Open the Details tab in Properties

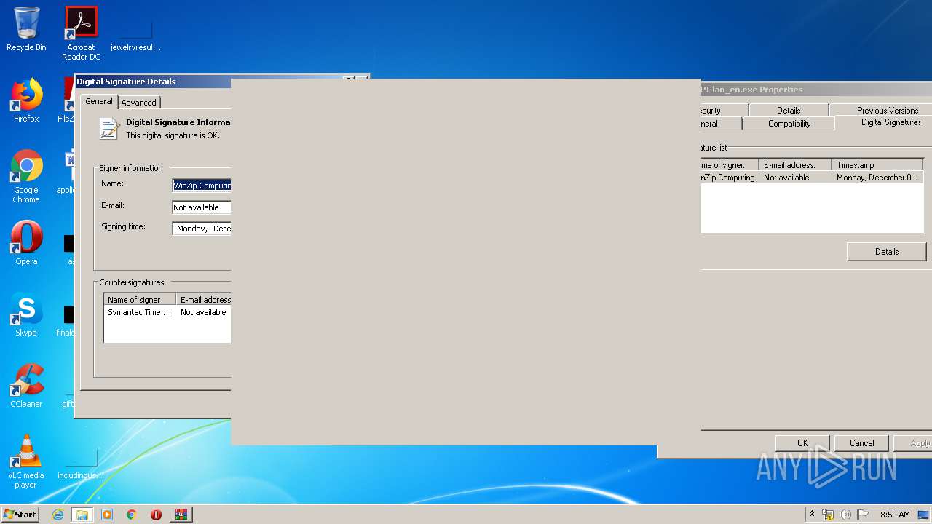[789, 111]
